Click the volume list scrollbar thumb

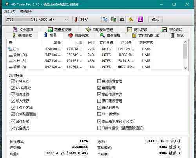click(x=185, y=51)
